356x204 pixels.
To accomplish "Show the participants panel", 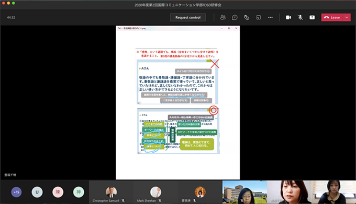I will coord(223,17).
